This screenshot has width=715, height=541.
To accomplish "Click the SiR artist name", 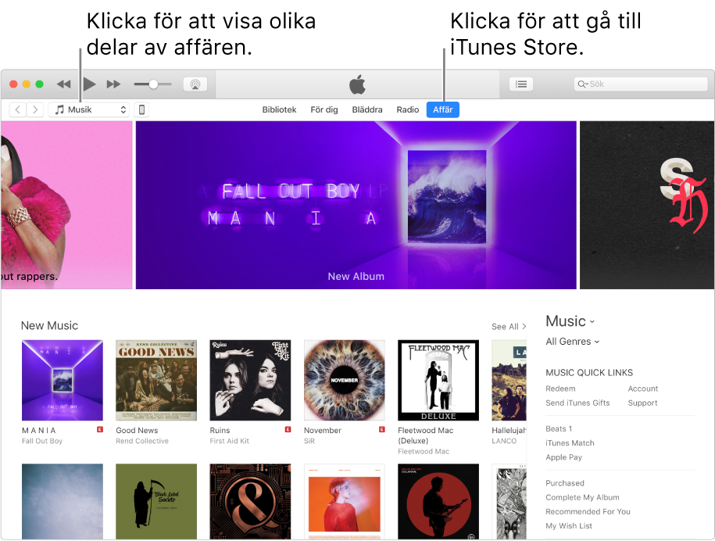I will [x=309, y=441].
